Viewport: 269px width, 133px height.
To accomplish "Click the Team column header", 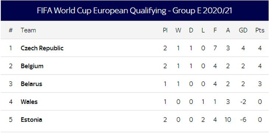I will click(28, 30).
